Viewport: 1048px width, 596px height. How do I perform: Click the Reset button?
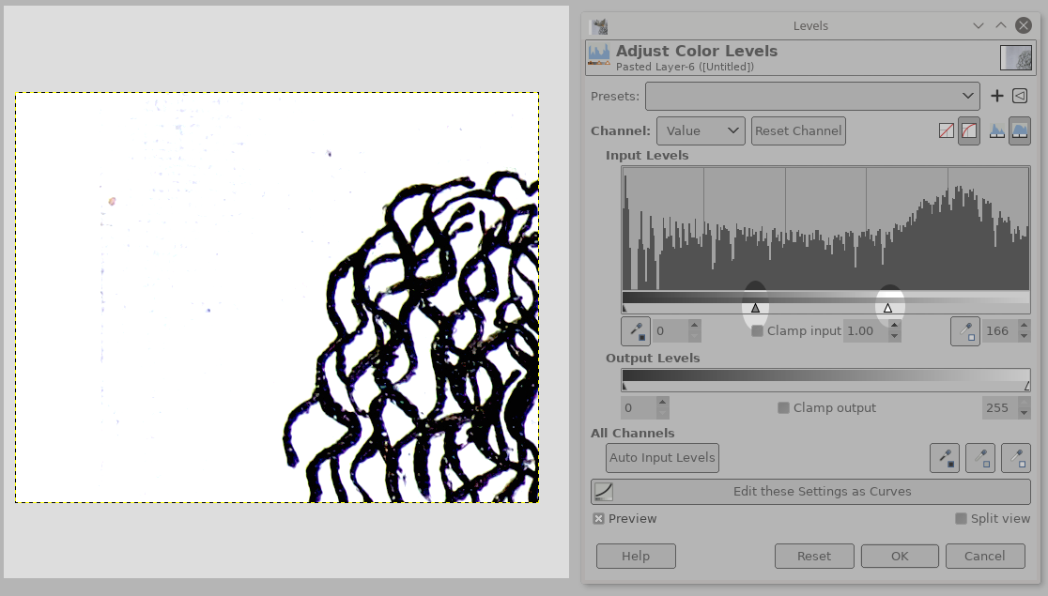pos(814,556)
